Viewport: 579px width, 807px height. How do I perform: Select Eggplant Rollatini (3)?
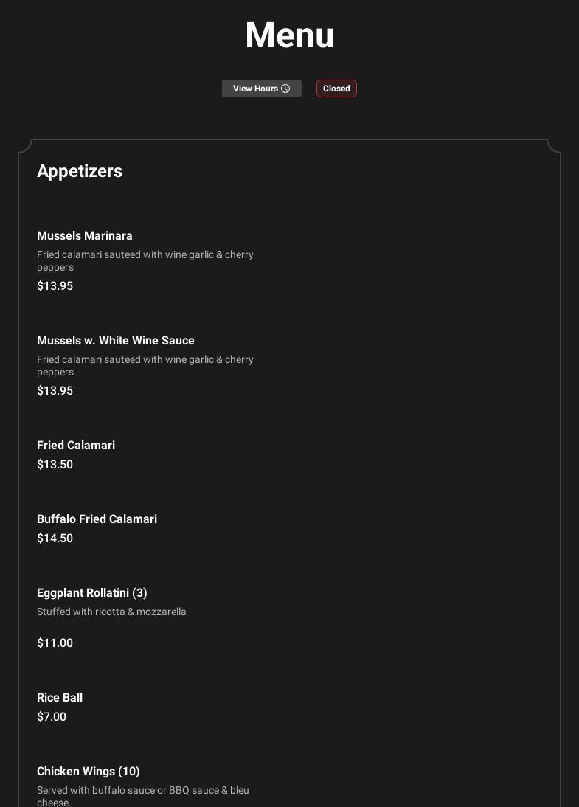click(92, 593)
